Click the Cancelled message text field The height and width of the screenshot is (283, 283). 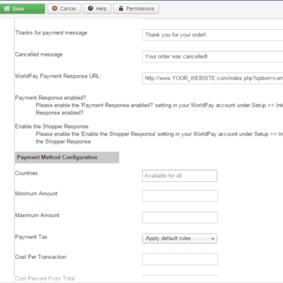point(212,57)
